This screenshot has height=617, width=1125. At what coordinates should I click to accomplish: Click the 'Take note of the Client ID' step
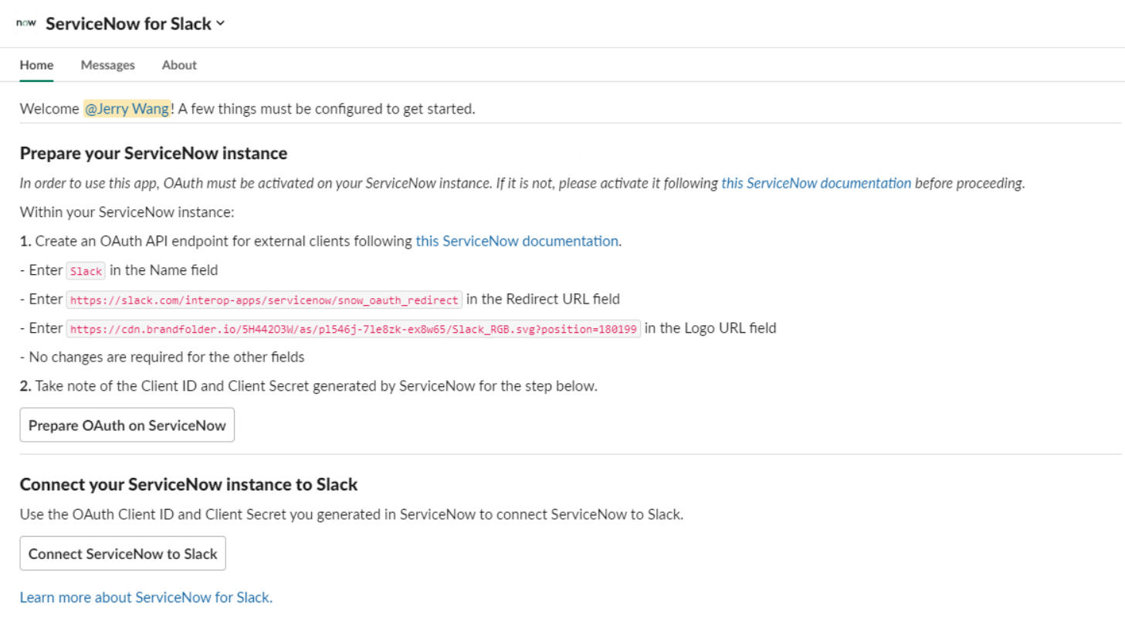[309, 386]
